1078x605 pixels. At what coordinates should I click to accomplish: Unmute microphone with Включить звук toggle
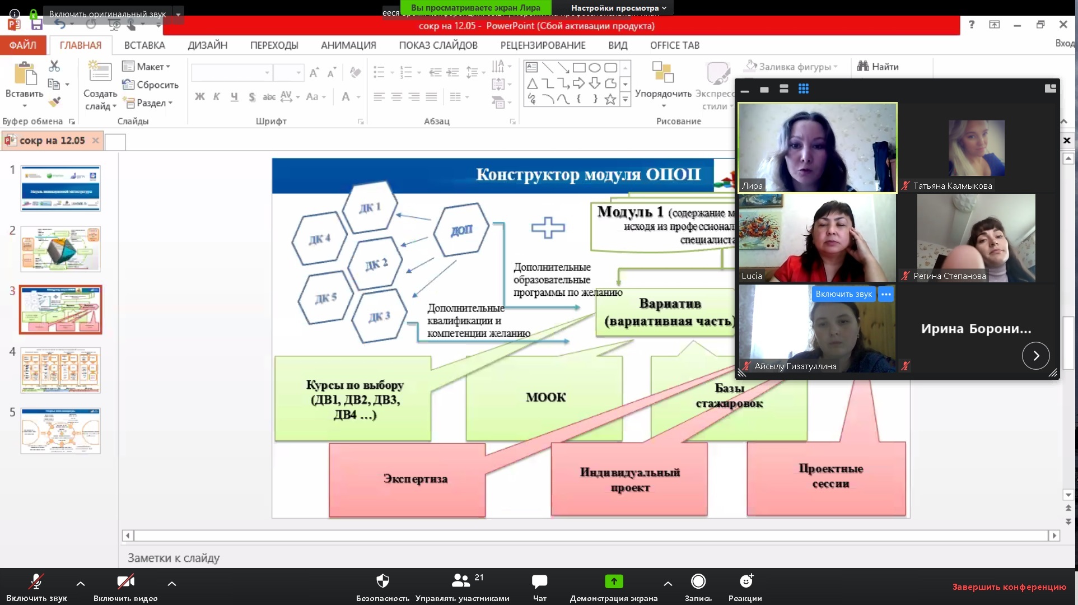(x=36, y=583)
